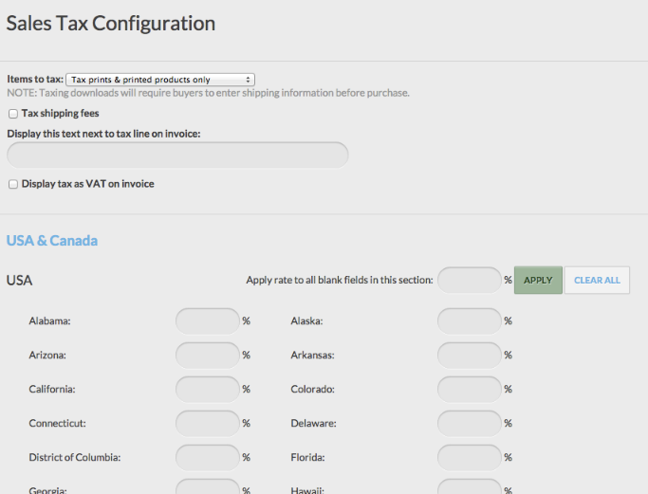Click the Georgia tax rate field
648x494 pixels.
pyautogui.click(x=208, y=486)
